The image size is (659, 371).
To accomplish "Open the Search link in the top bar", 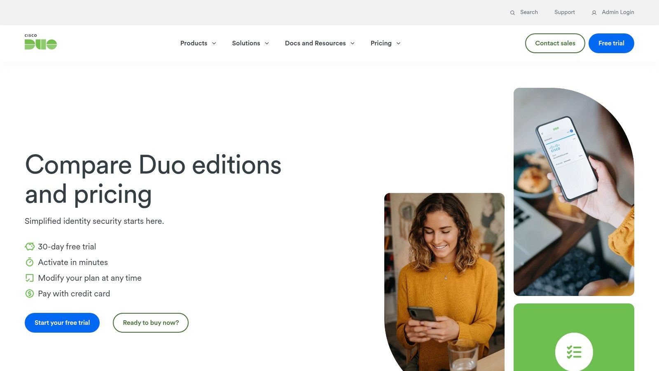I will [529, 12].
